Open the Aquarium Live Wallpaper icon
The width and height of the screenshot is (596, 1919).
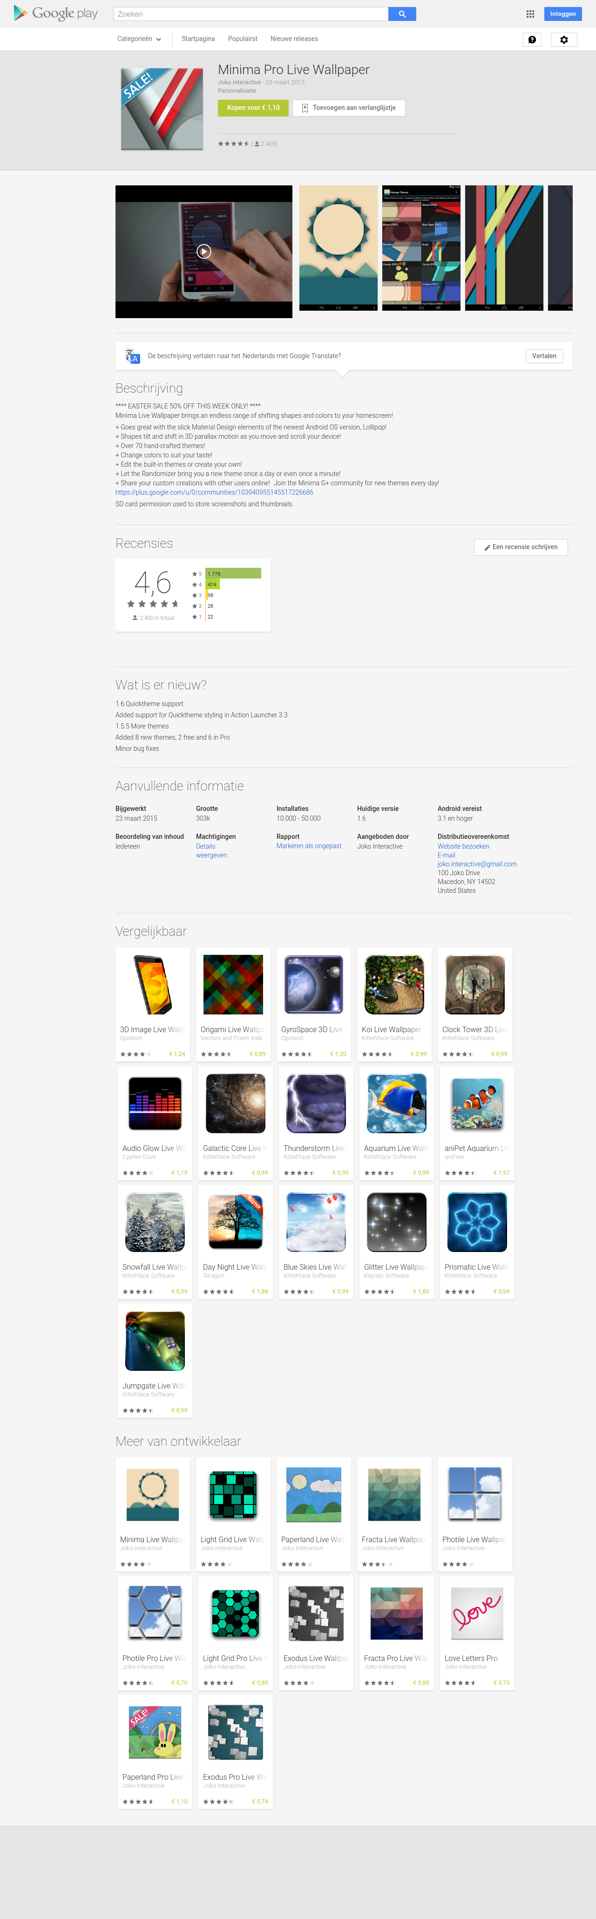pos(396,1103)
